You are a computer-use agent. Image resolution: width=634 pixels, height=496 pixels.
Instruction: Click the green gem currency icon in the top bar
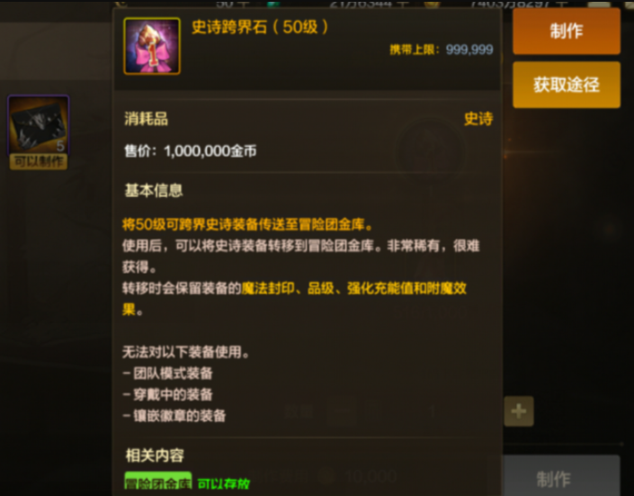[x=273, y=4]
